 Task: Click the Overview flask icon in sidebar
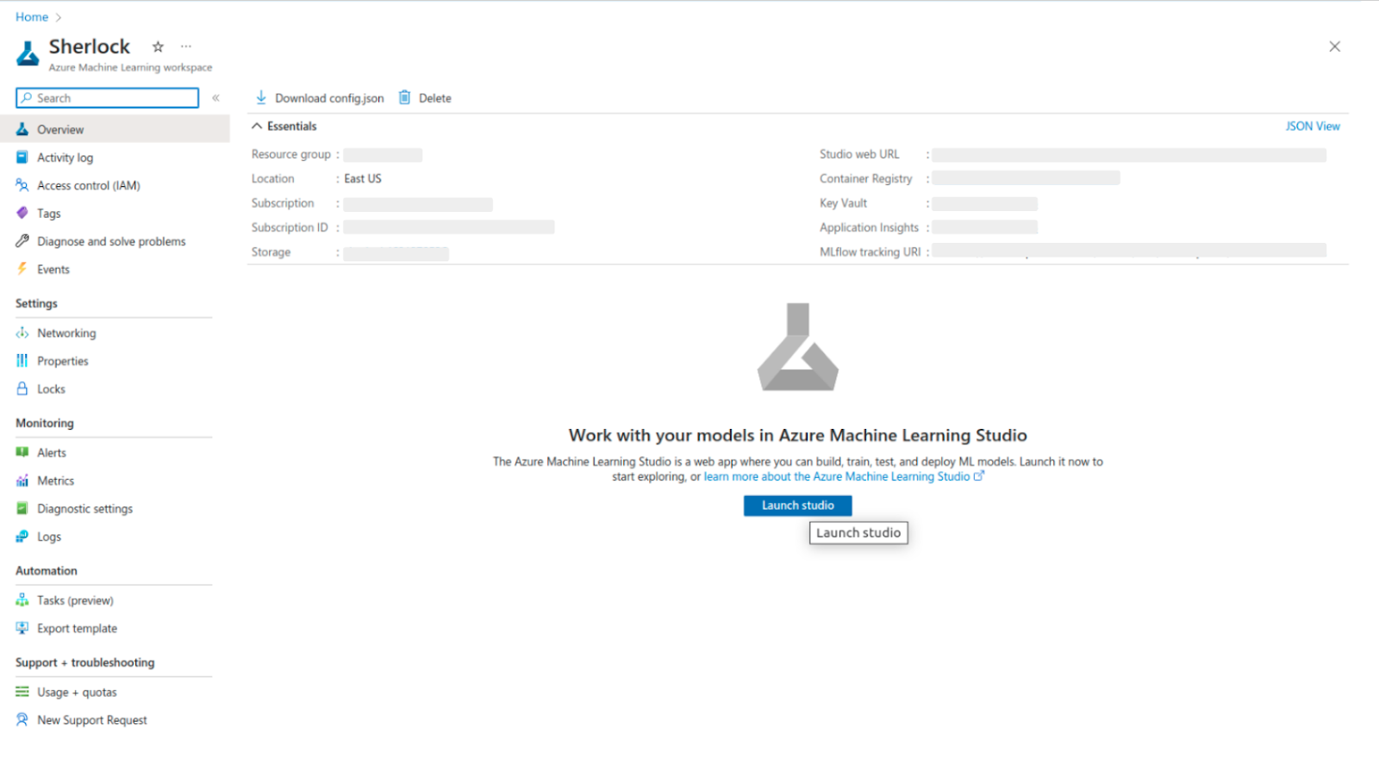[22, 129]
